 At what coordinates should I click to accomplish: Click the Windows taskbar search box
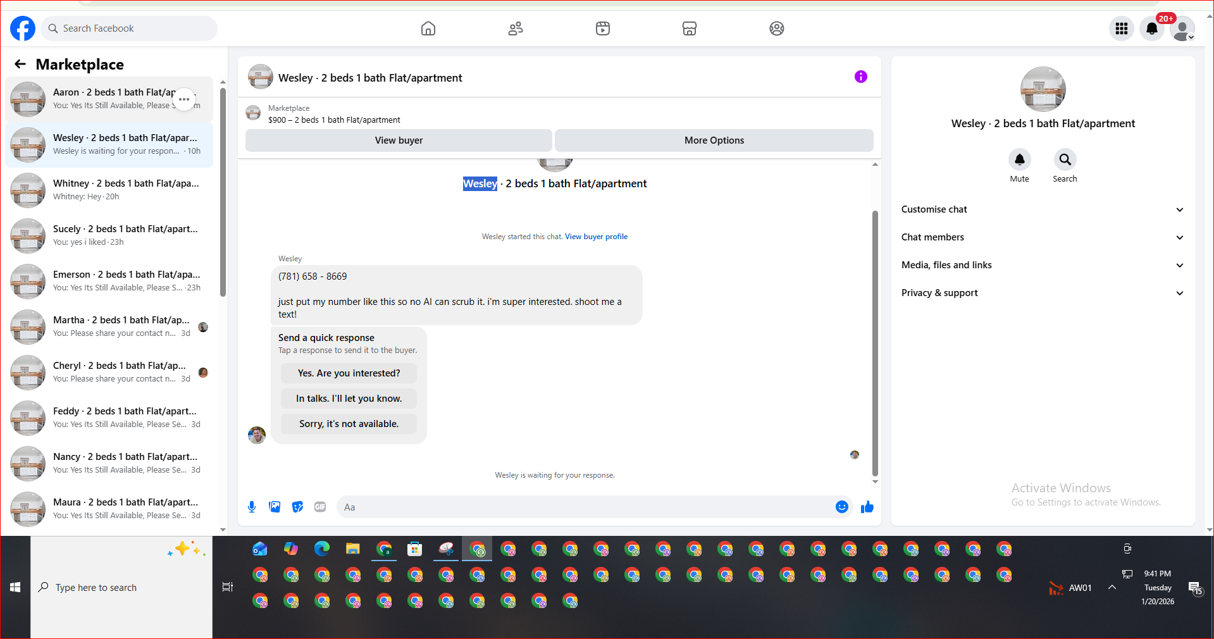point(121,587)
